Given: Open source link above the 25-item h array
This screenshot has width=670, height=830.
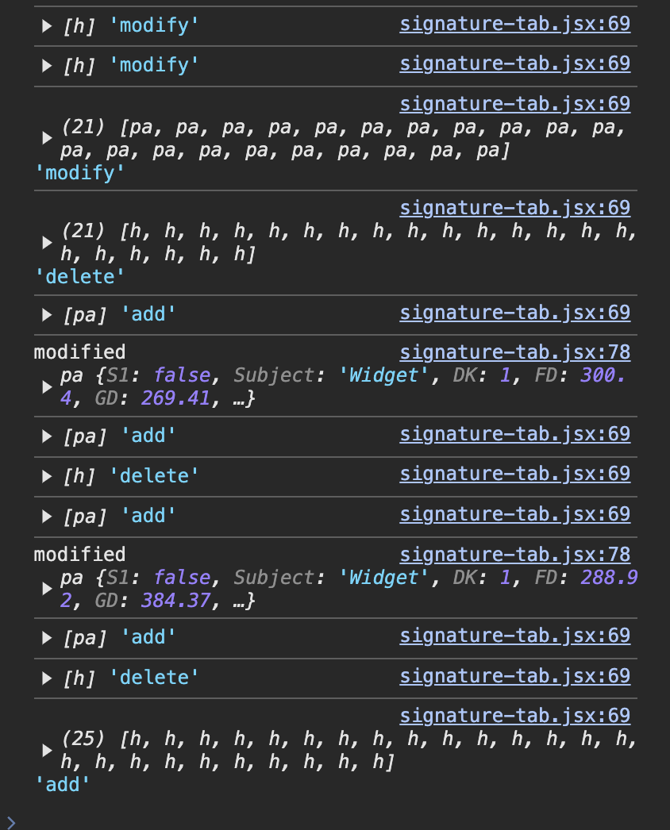Looking at the screenshot, I should (x=515, y=715).
